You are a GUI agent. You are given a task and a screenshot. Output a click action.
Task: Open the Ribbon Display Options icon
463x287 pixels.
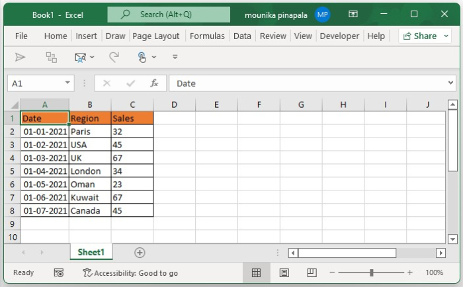[353, 15]
